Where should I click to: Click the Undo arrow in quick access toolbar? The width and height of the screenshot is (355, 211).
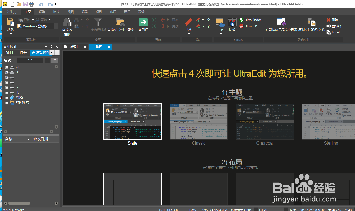coord(41,4)
